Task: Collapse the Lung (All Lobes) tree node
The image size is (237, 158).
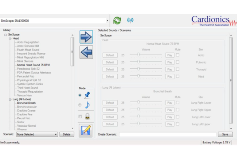Action: [10, 100]
